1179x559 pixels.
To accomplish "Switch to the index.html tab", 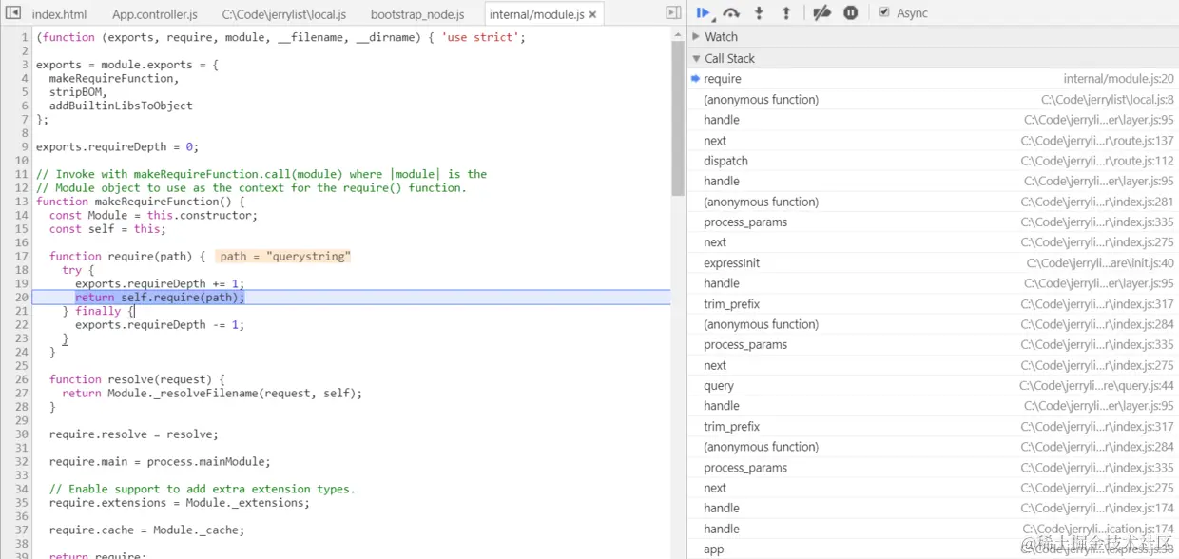I will [x=59, y=14].
